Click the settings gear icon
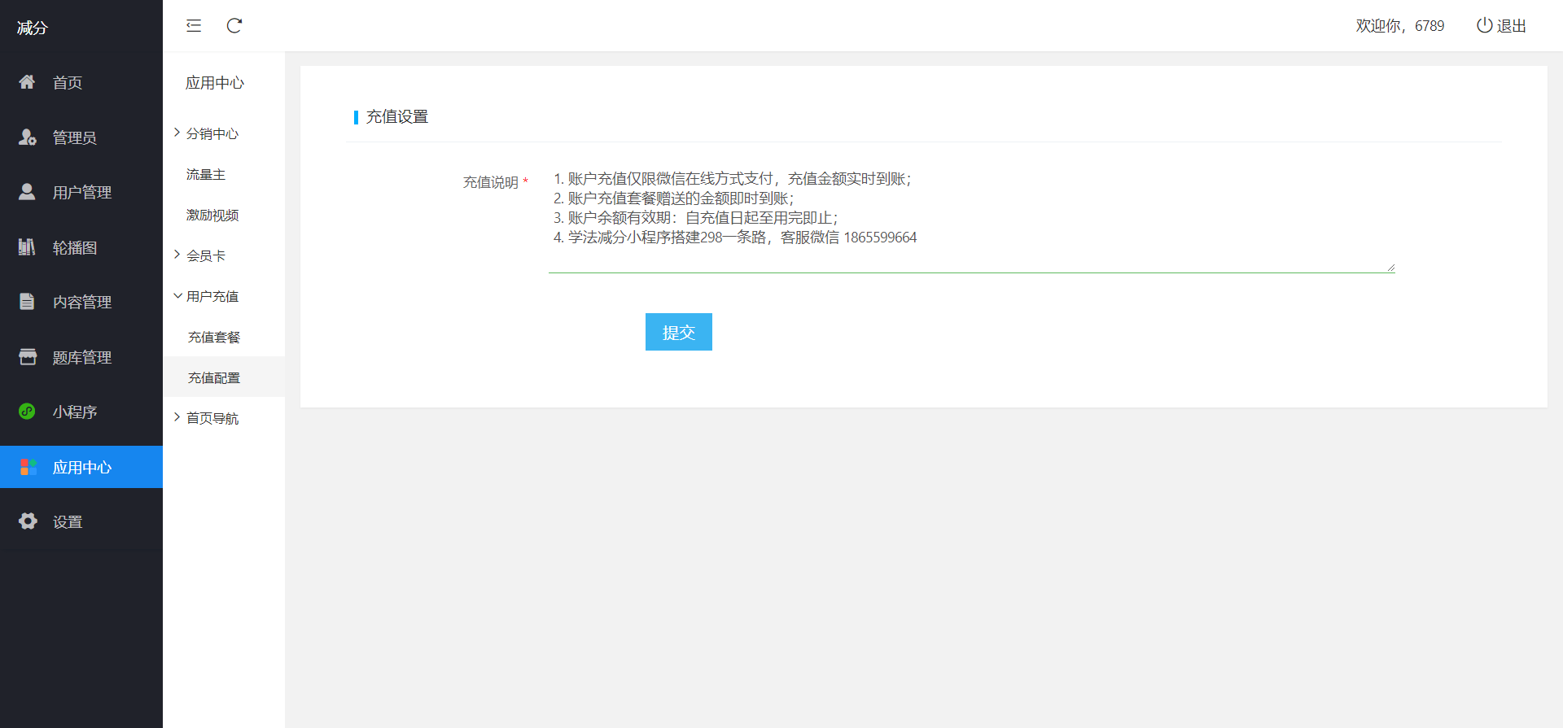 click(28, 521)
